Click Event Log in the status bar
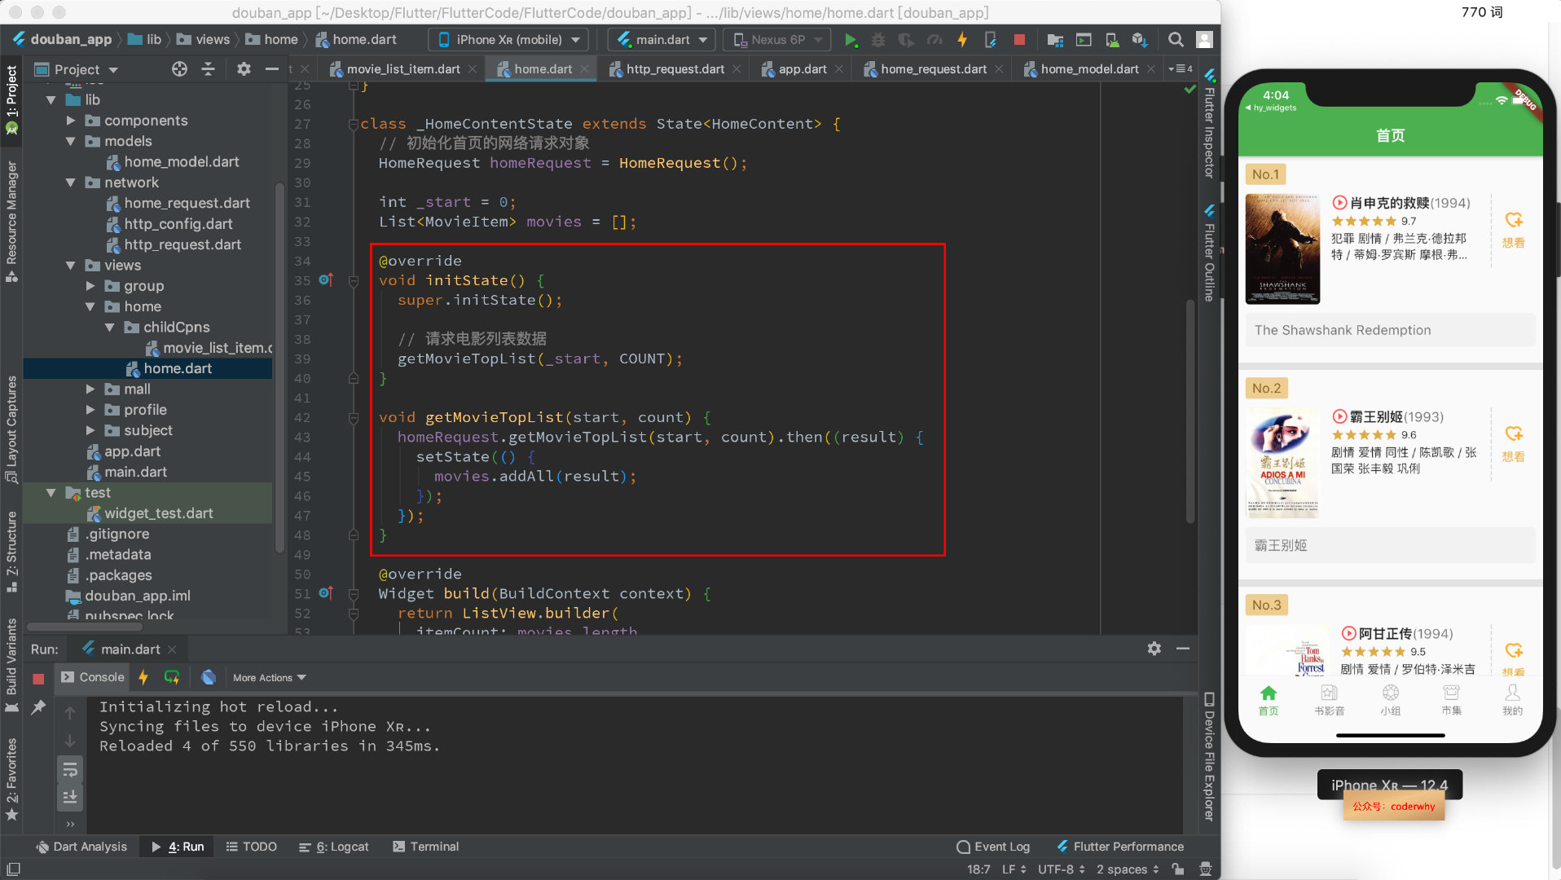 click(992, 847)
